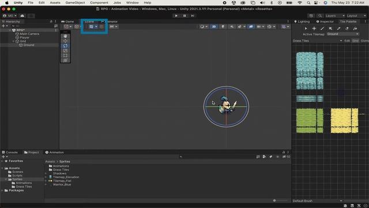Choose the Tile Palette paintbrush tool
Viewport: 369px width, 208px height.
pos(322,28)
